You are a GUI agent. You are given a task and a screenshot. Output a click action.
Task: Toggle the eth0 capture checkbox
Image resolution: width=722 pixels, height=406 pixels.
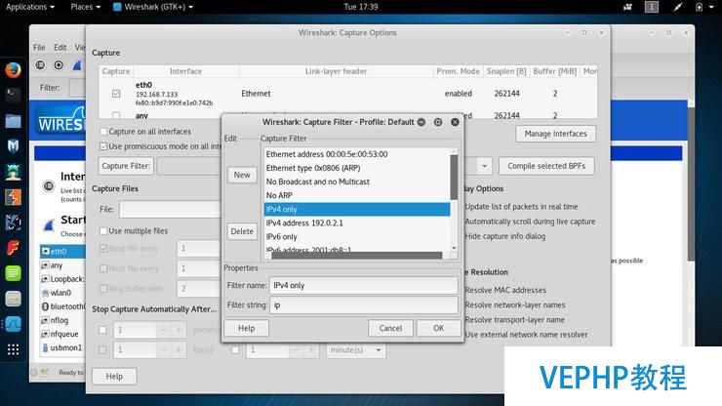(116, 94)
